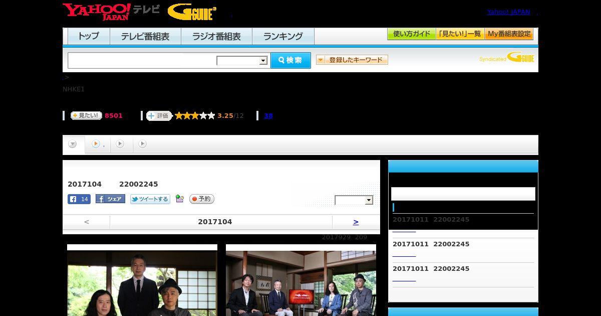Focus the keyword search input field
The height and width of the screenshot is (316, 601).
[142, 60]
